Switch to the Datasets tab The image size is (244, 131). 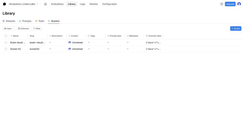coord(9,21)
